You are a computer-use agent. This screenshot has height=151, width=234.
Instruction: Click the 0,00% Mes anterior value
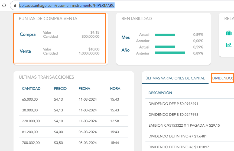198,41
